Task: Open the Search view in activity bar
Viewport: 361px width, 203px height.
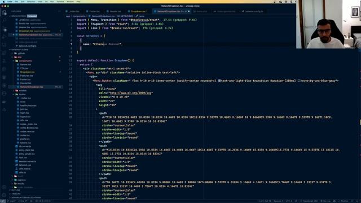Action: [4, 21]
